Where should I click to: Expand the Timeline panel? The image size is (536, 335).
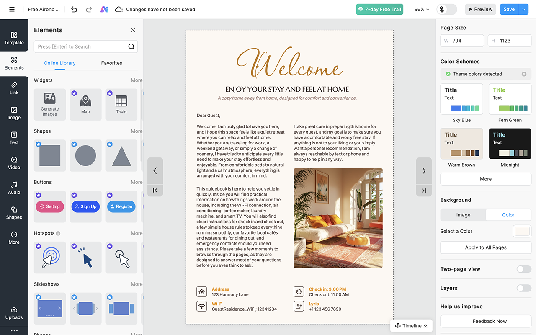click(x=412, y=326)
